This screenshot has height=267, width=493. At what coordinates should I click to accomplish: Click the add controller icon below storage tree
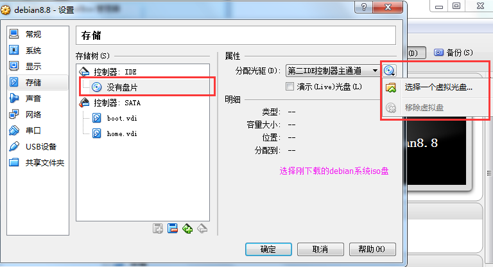(158, 228)
